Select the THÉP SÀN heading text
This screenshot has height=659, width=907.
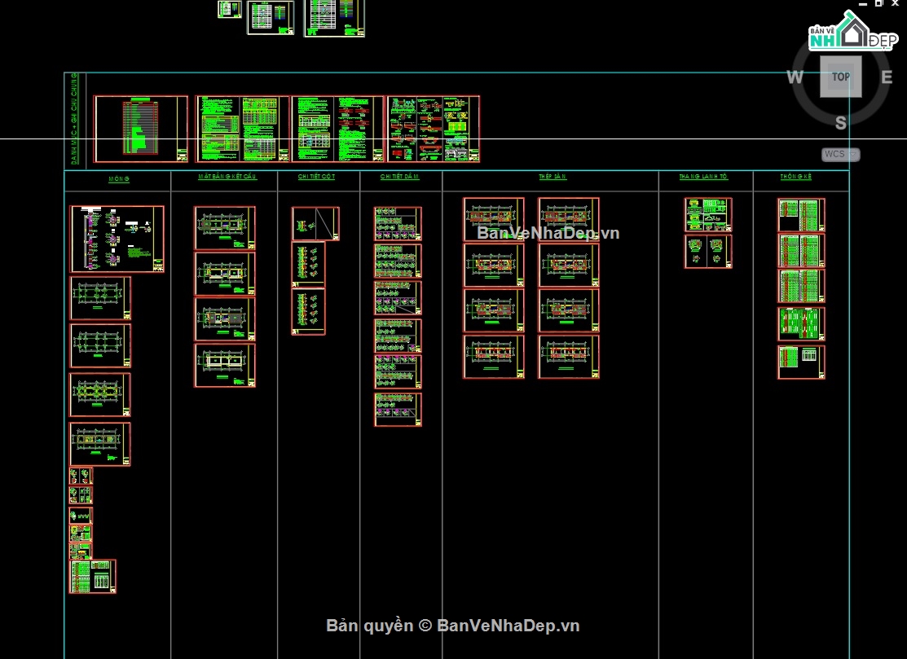(552, 177)
